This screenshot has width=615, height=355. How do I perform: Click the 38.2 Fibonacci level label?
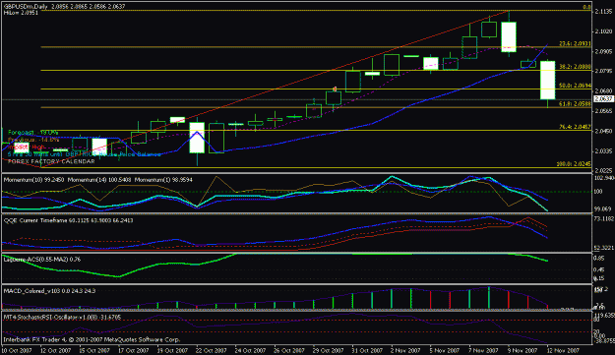pos(575,67)
